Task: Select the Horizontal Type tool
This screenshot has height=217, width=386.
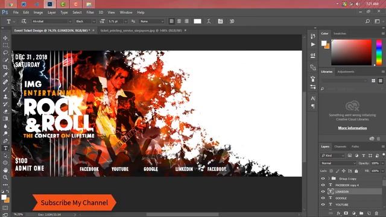Action: [x=5, y=148]
